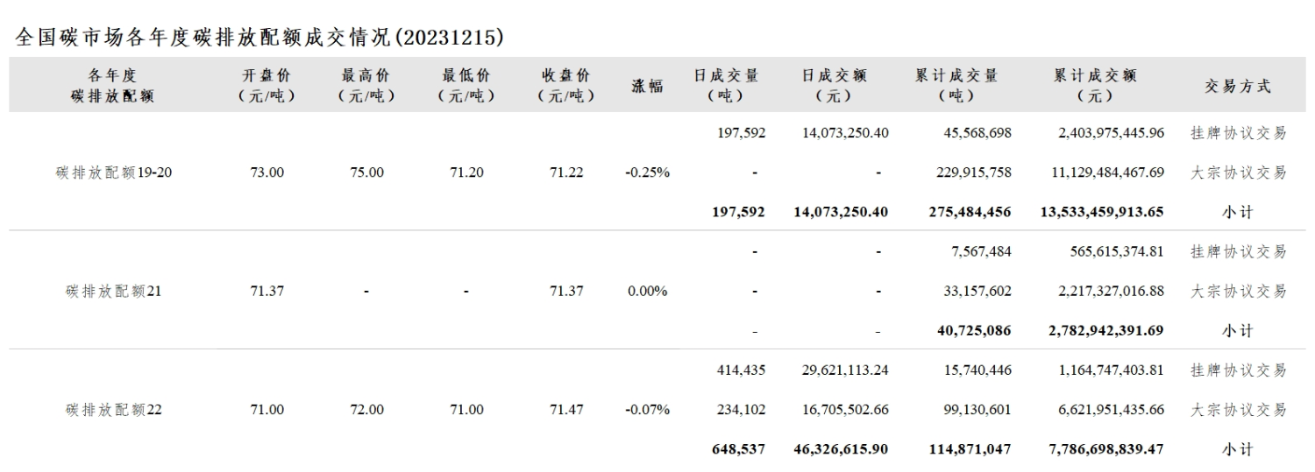Click daily volume subtotal 648,537

(x=740, y=448)
